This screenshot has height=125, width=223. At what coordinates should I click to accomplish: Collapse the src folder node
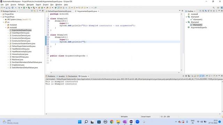click(3, 22)
